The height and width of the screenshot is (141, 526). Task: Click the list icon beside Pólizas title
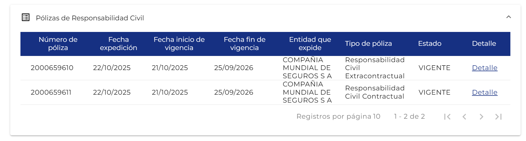coord(26,18)
